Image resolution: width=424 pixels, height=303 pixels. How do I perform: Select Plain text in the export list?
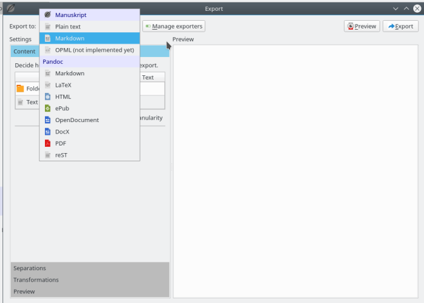[x=89, y=27]
